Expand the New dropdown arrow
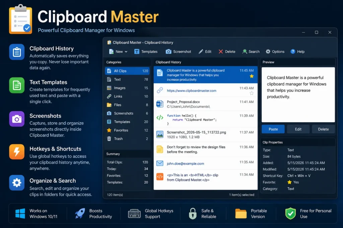Screen dimensions: 343x228 click(x=126, y=52)
